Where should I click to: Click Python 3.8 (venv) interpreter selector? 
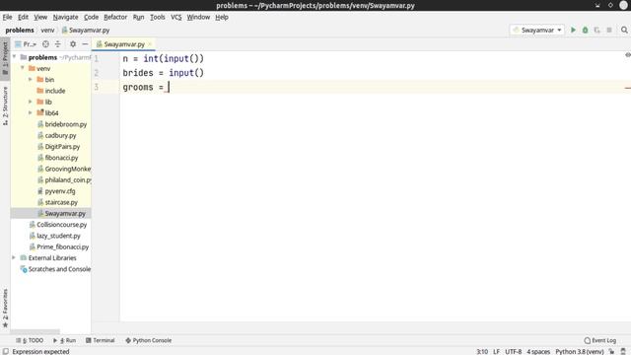580,351
